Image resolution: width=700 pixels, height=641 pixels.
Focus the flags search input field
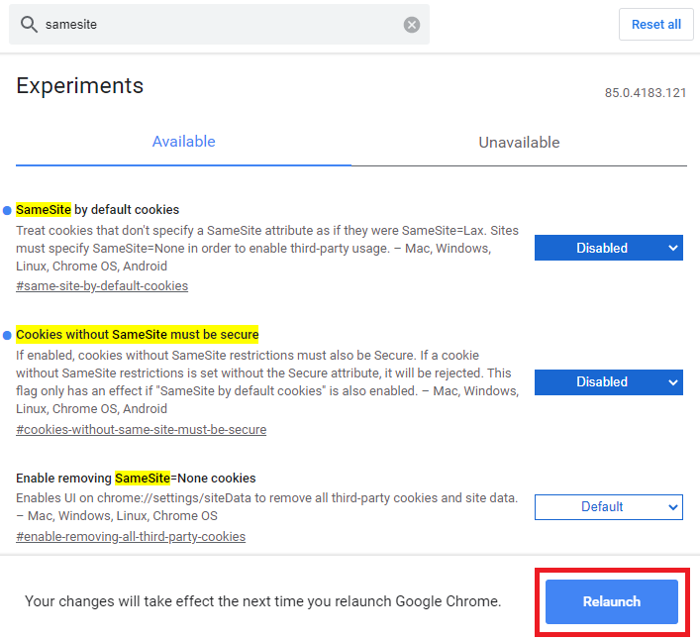(221, 25)
